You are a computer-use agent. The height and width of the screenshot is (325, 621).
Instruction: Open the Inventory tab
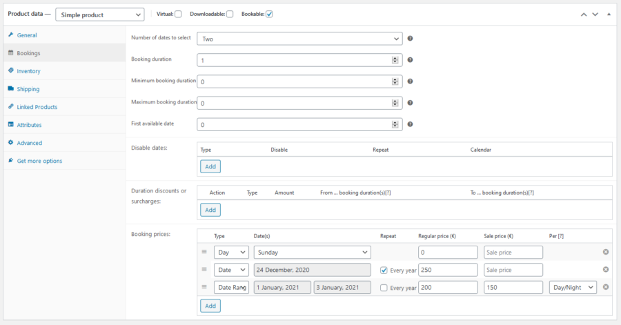[x=65, y=71]
